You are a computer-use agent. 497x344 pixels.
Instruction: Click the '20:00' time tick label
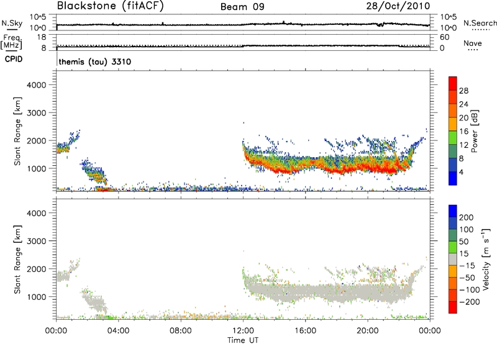pyautogui.click(x=367, y=331)
